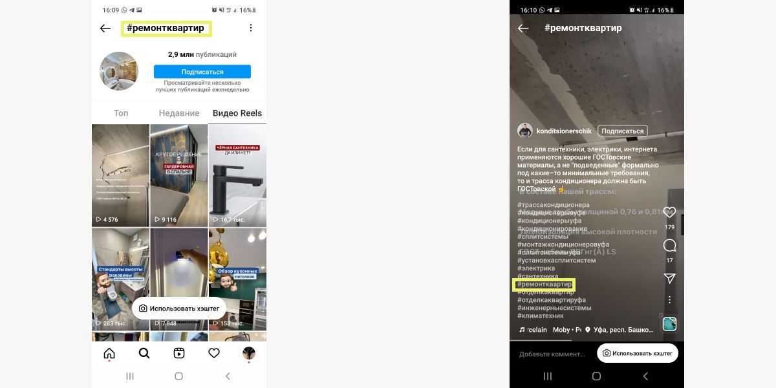
Task: Open the reel's vertical three-dot options
Action: tap(670, 300)
